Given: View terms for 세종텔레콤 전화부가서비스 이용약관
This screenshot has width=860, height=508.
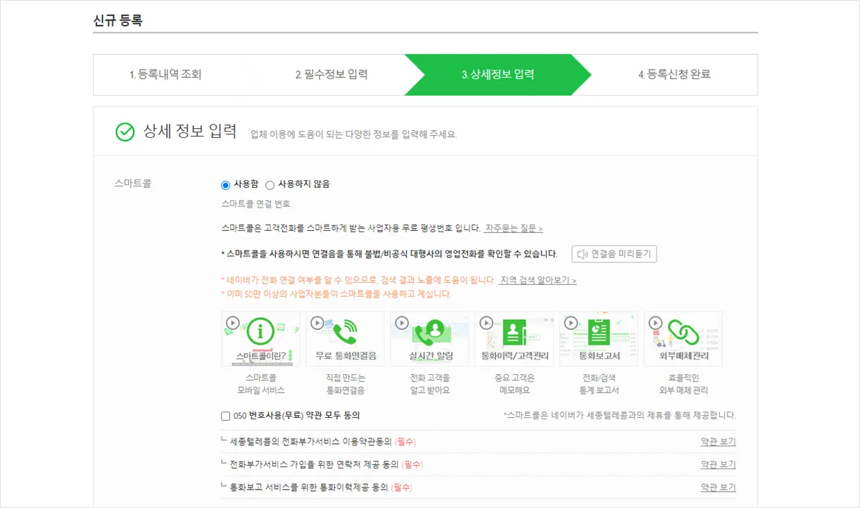Looking at the screenshot, I should [718, 442].
